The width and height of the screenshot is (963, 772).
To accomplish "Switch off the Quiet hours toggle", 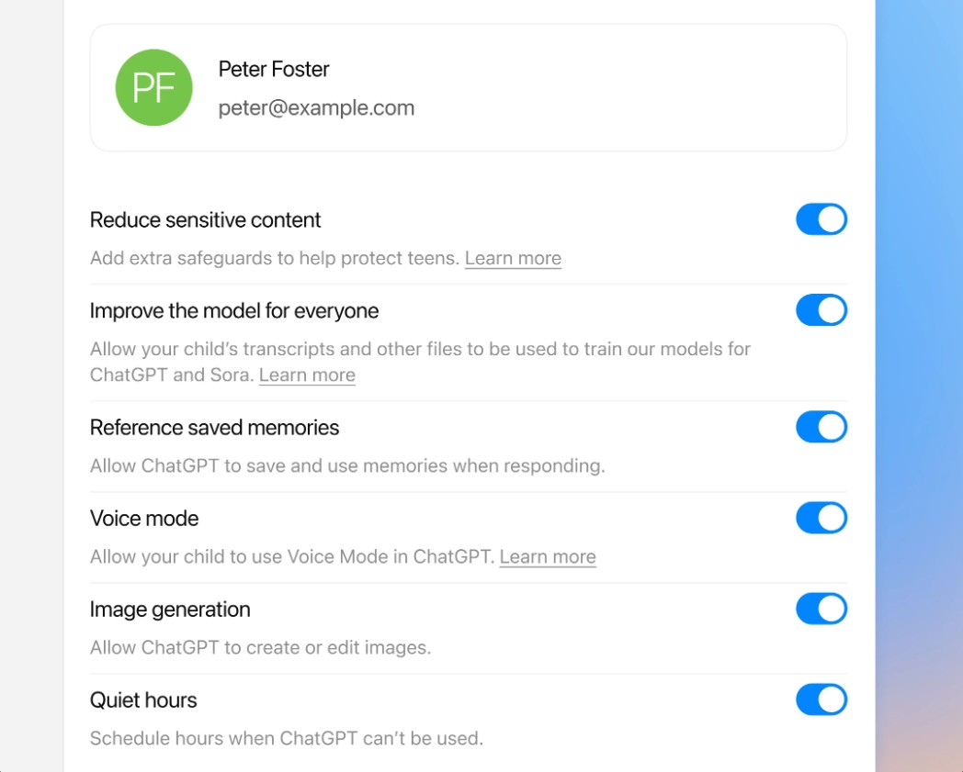I will (x=821, y=699).
